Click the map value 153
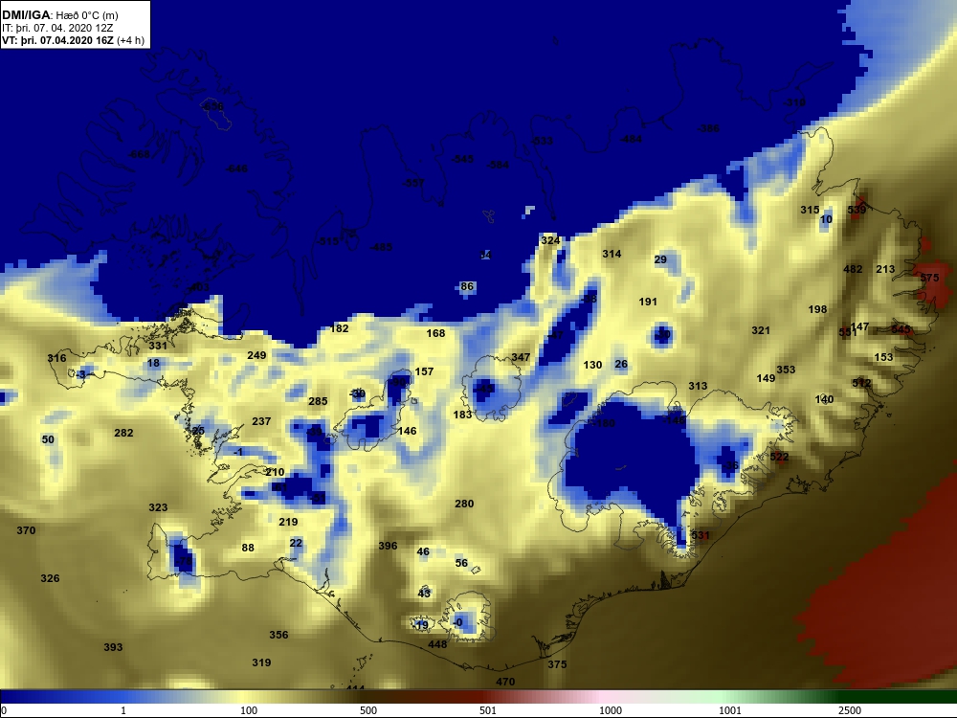Viewport: 957px width, 718px height. pos(883,357)
